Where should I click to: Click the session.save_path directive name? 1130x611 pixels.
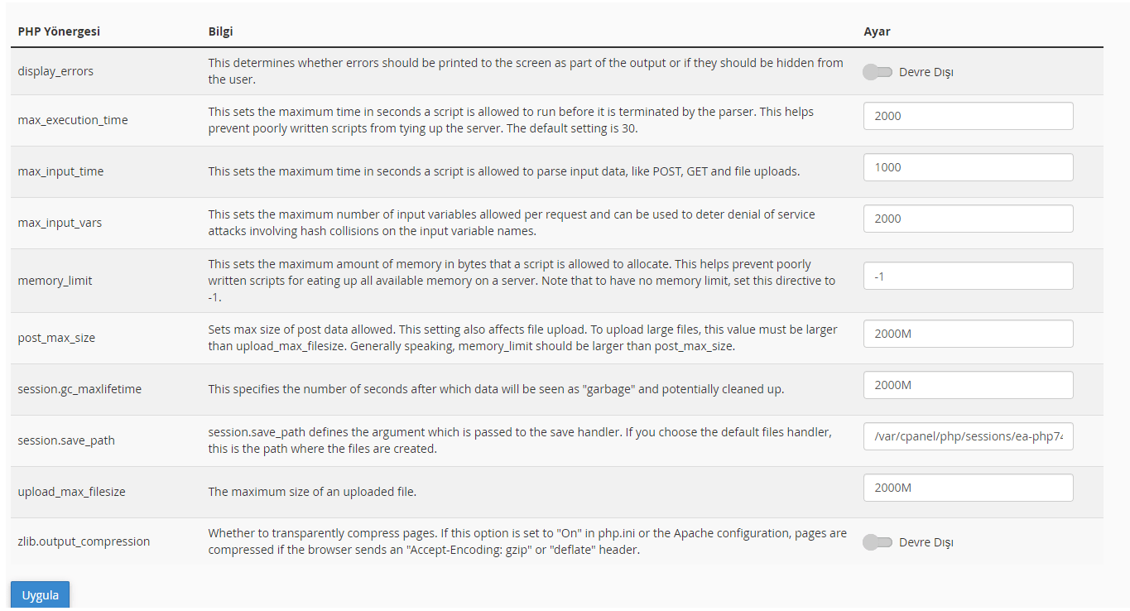click(66, 440)
